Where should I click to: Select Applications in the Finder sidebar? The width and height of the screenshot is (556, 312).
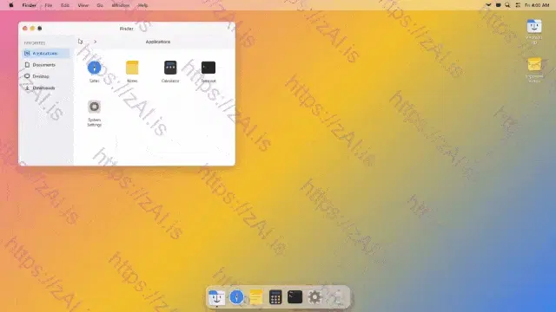point(46,54)
